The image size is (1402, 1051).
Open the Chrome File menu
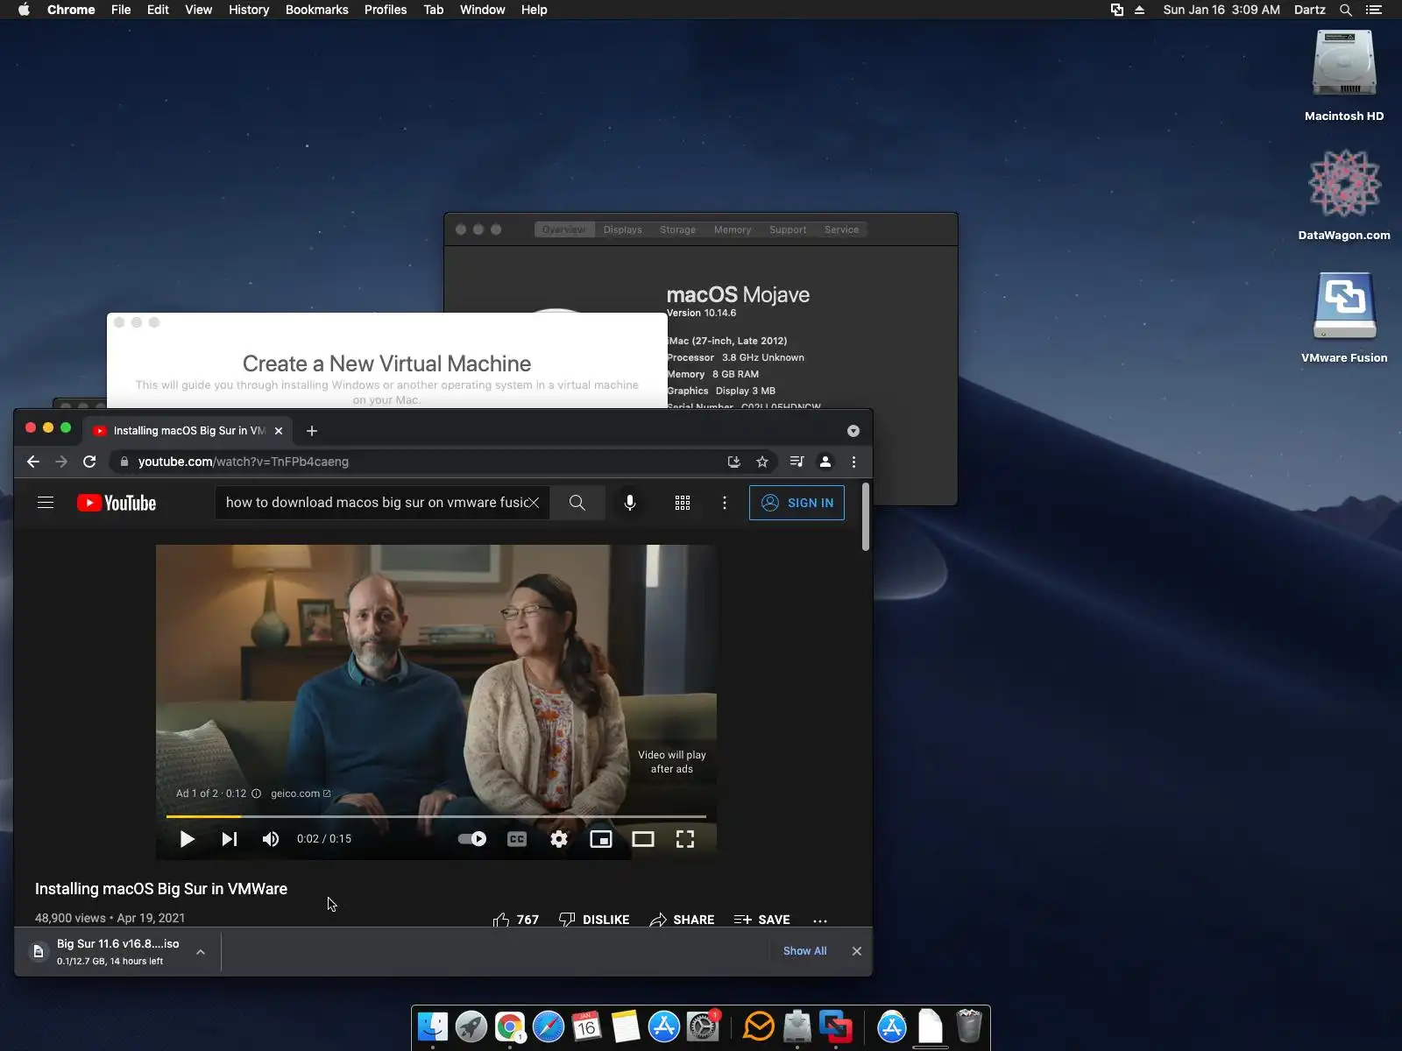[x=121, y=10]
